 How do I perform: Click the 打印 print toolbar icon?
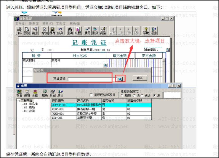(x=19, y=31)
